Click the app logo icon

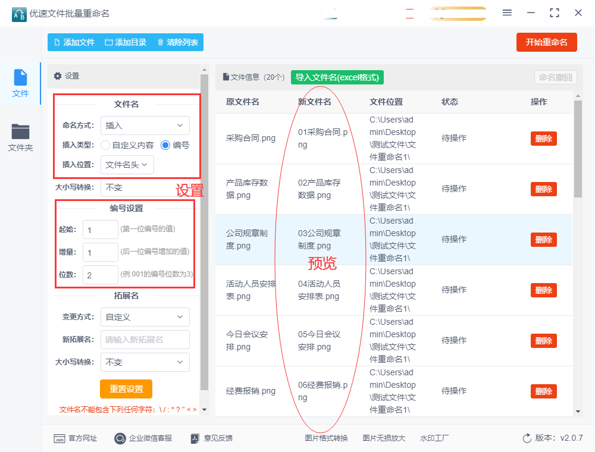19,14
